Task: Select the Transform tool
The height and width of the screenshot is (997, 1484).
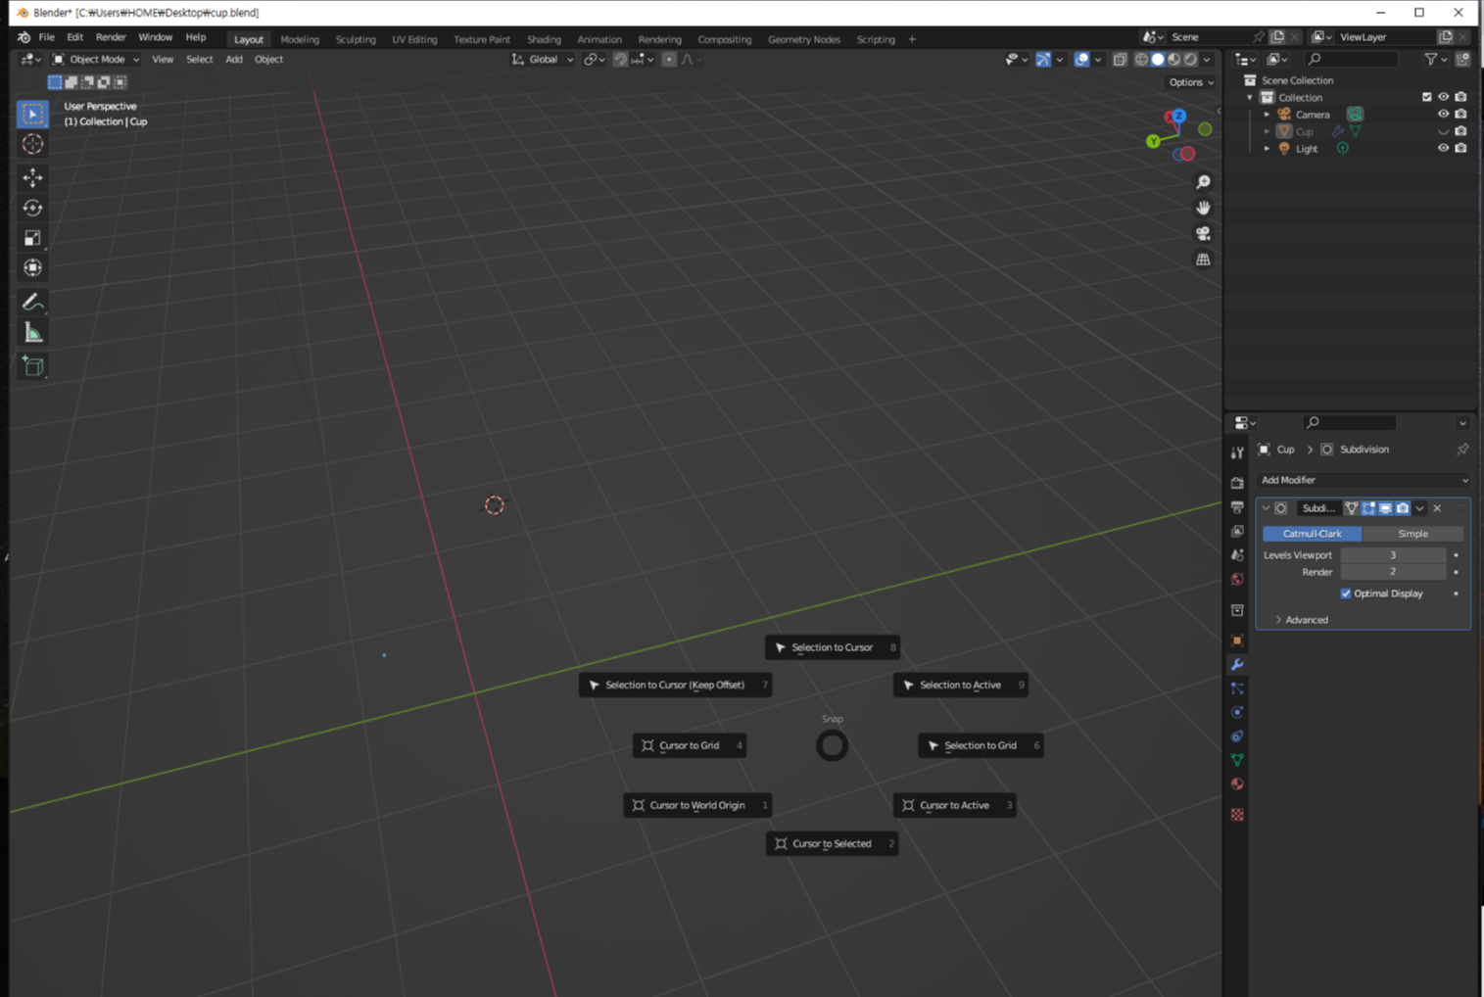Action: (x=32, y=268)
